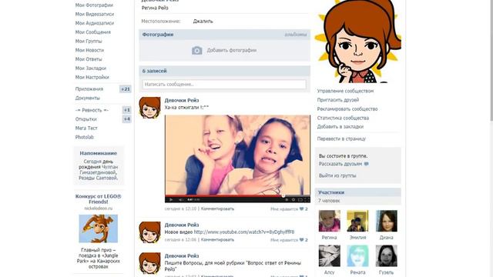The width and height of the screenshot is (493, 277).
Task: Mute the video using the speaker icon
Action: click(180, 199)
